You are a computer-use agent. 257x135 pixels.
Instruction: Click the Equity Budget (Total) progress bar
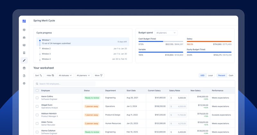209,52
